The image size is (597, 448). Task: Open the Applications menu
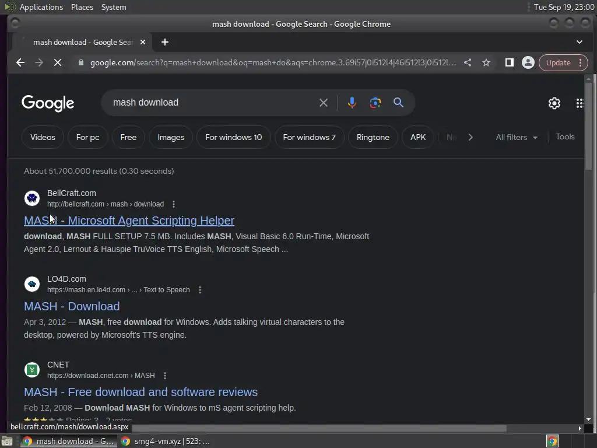pos(41,7)
